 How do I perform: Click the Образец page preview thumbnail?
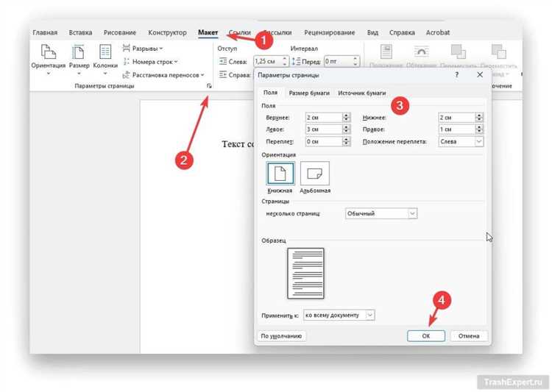(305, 274)
